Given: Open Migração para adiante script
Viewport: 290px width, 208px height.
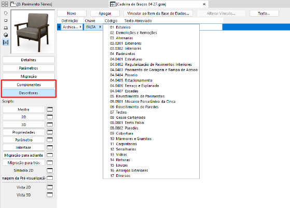Looking at the screenshot, I should [24, 155].
